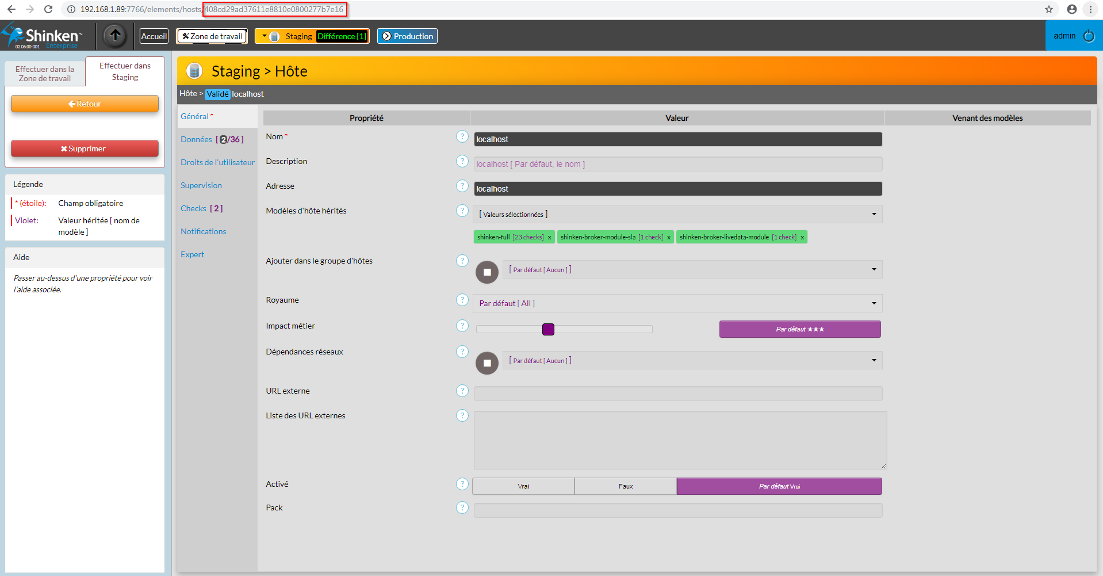1103x576 pixels.
Task: Click help icon next to Nom field
Action: (462, 136)
